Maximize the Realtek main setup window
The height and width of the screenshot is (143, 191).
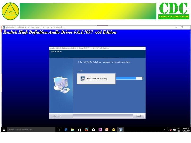(x=182, y=27)
